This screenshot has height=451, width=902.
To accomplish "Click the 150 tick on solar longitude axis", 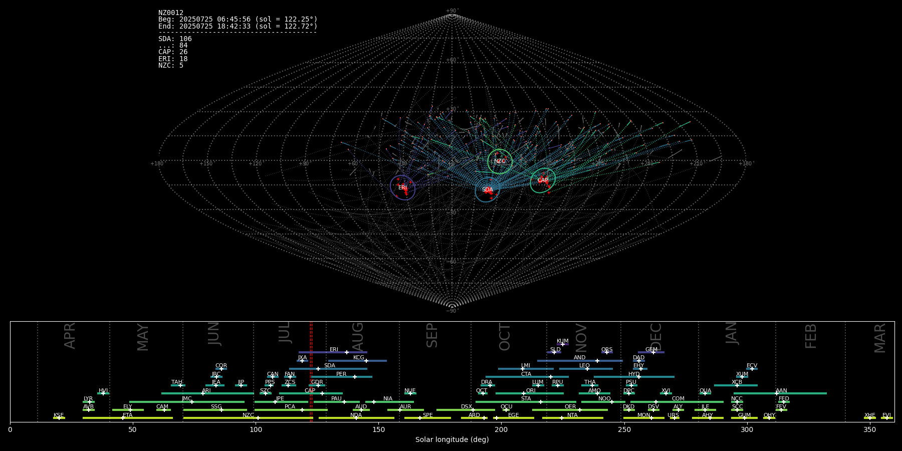I will [x=378, y=429].
